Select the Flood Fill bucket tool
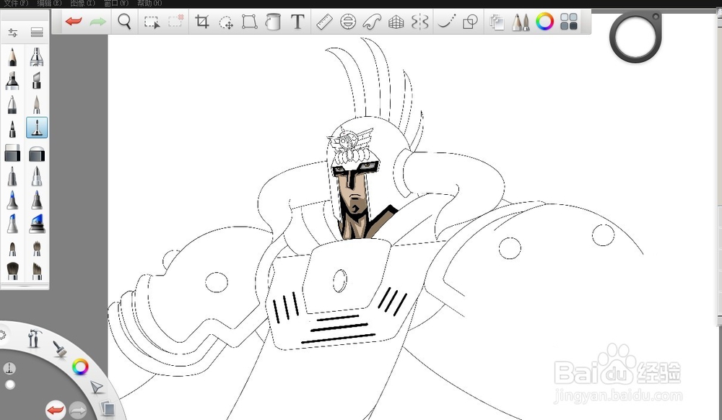The width and height of the screenshot is (722, 420). pos(273,22)
